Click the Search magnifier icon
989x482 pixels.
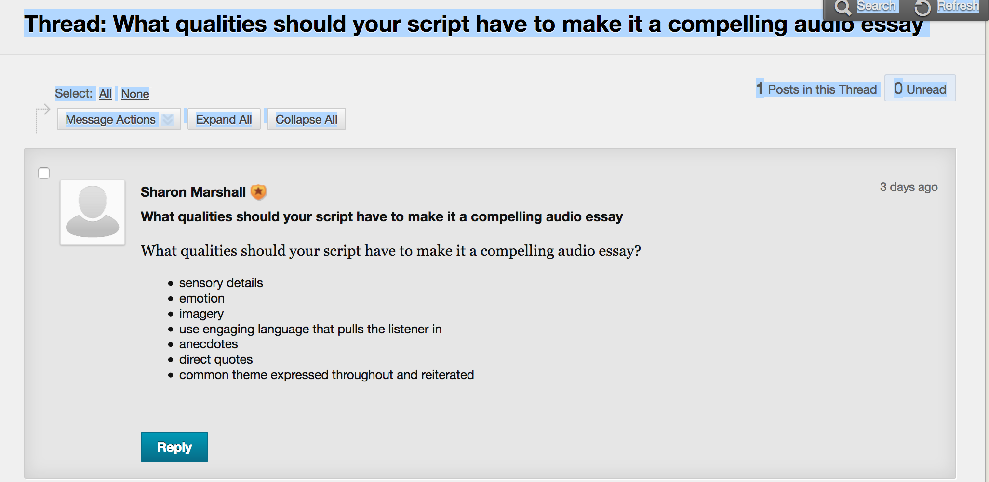tap(843, 7)
